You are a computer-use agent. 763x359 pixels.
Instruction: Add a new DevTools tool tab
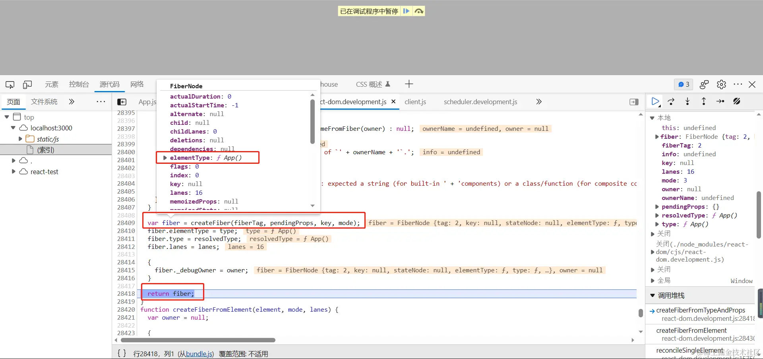coord(409,84)
